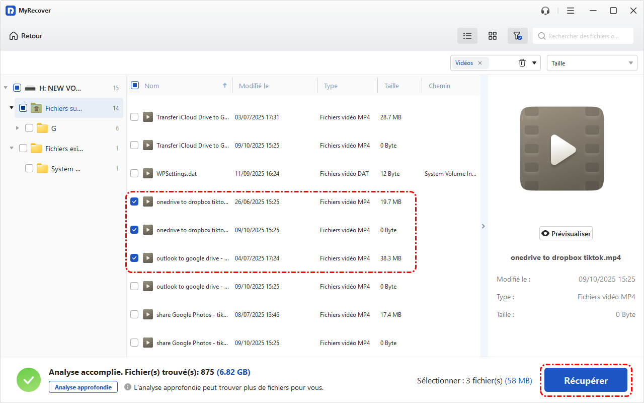The width and height of the screenshot is (644, 403).
Task: Remove the Vidéos filter tag
Action: [480, 63]
